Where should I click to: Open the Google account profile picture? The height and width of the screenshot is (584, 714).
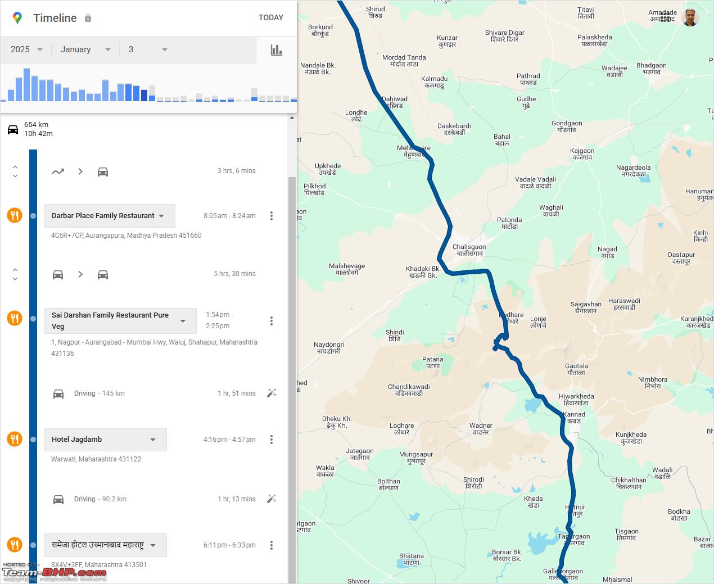click(x=690, y=17)
